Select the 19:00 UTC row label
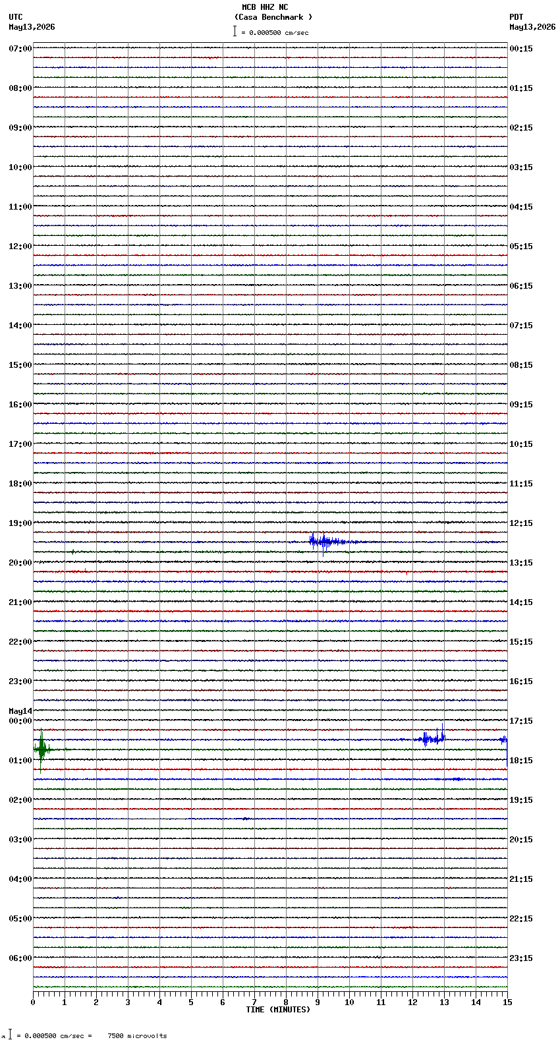560x1044 pixels. 20,523
